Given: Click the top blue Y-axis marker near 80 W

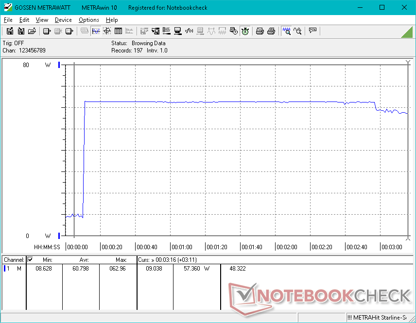Looking at the screenshot, I should 59,65.
